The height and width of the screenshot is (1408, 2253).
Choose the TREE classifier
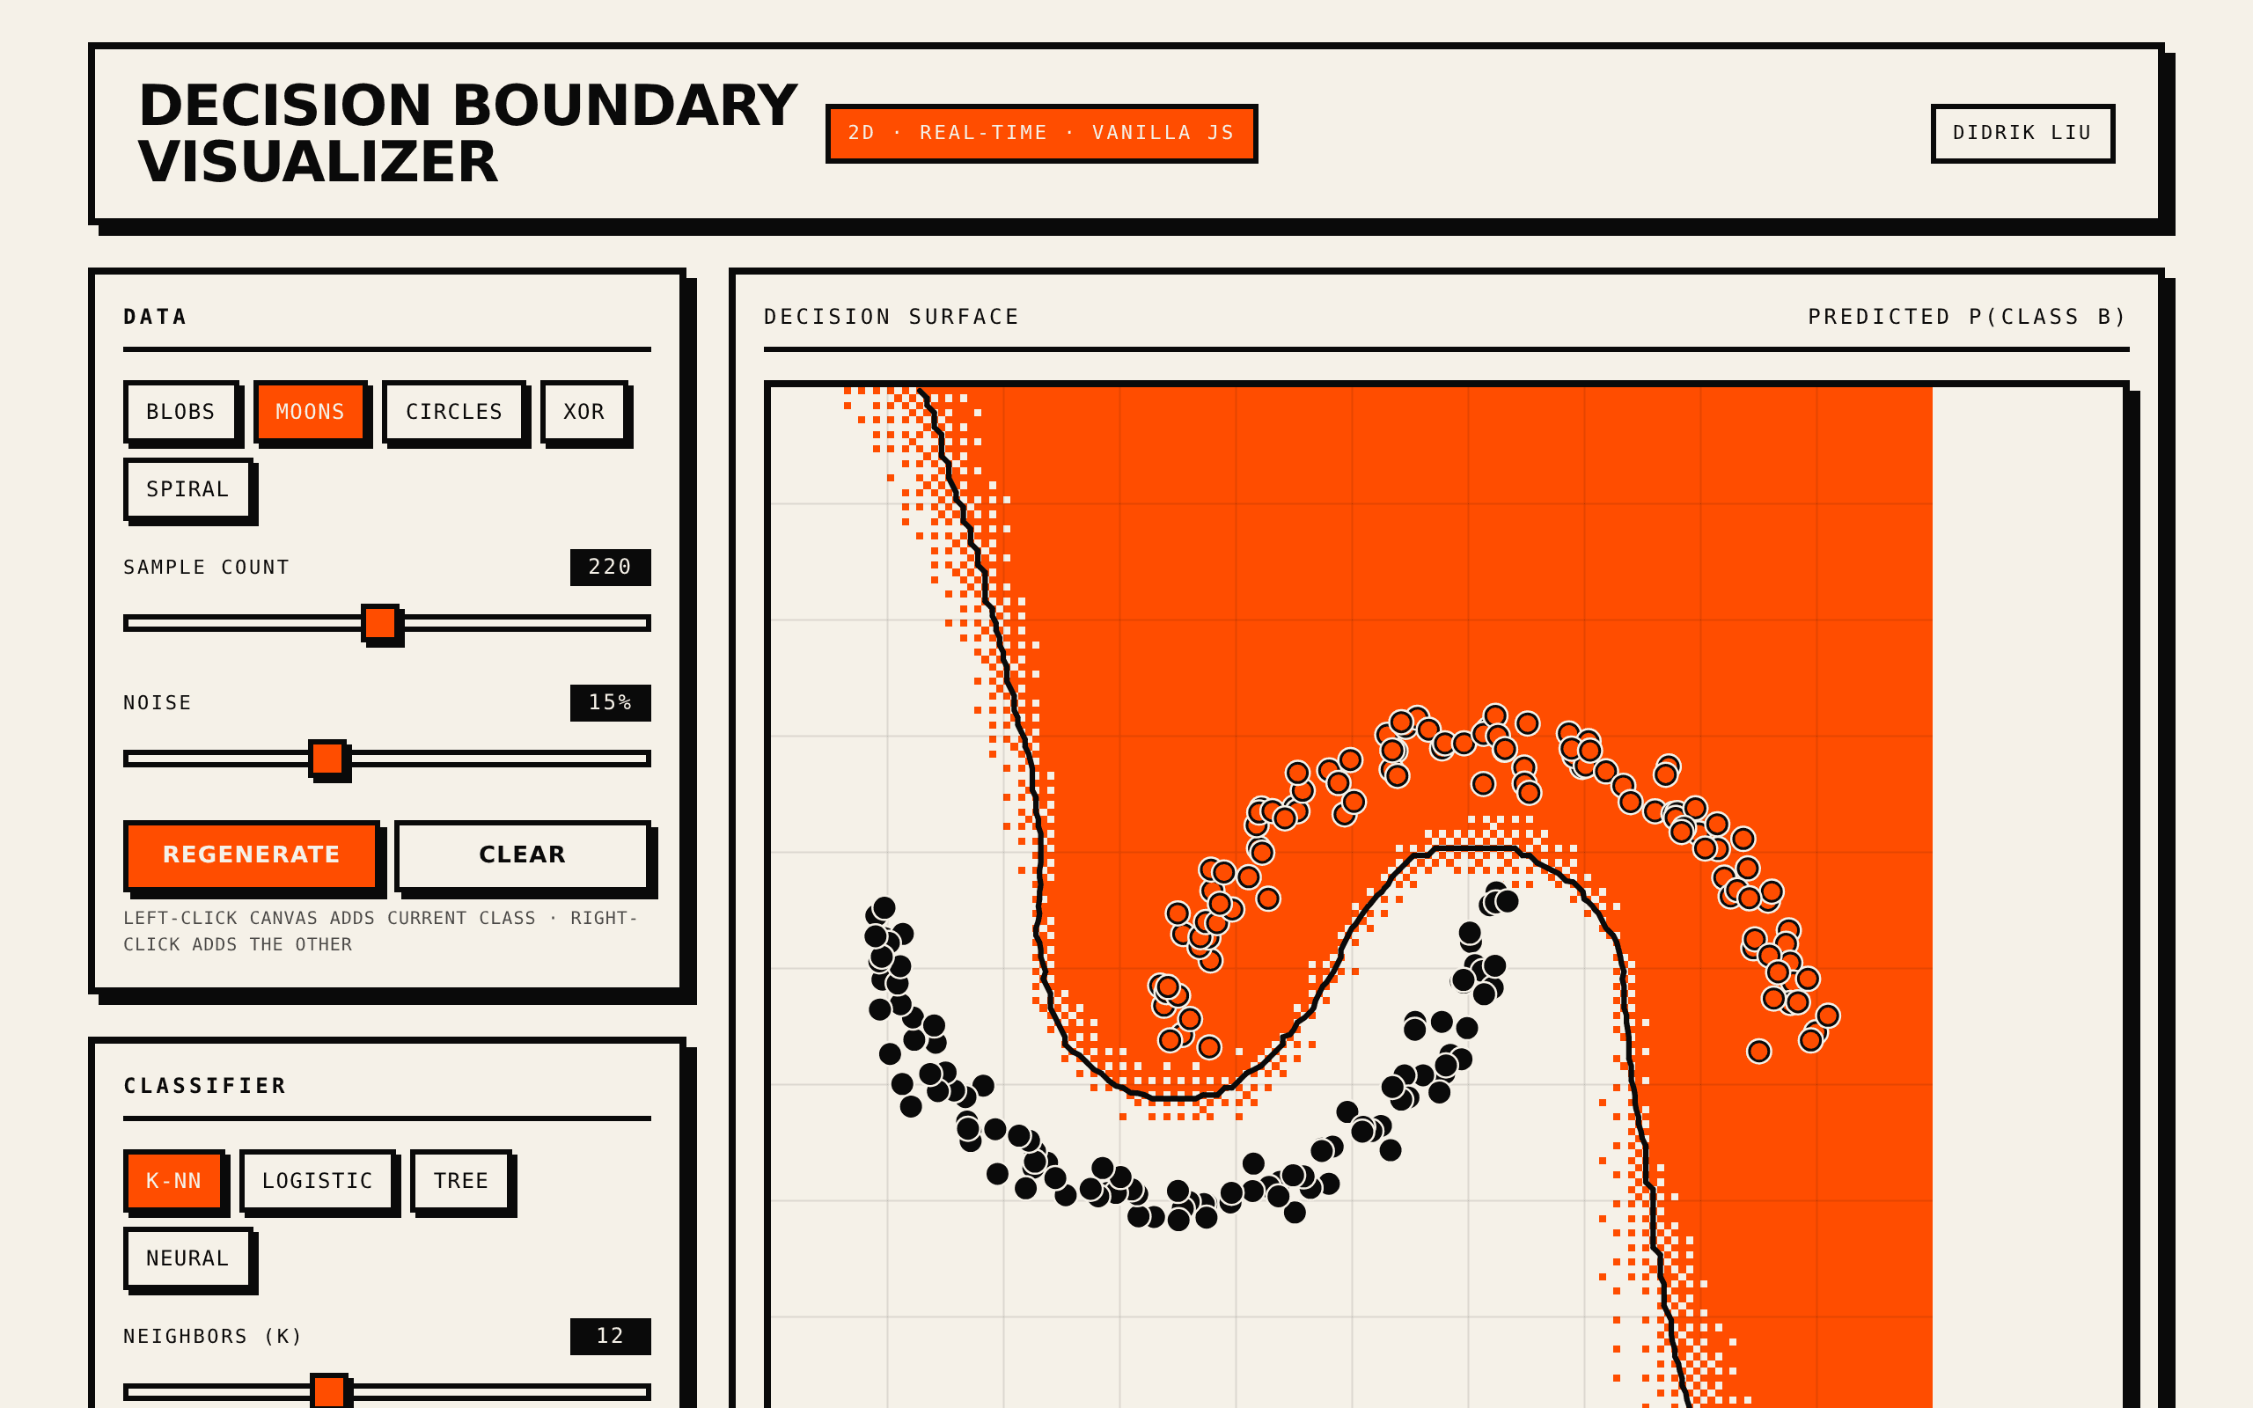(461, 1181)
